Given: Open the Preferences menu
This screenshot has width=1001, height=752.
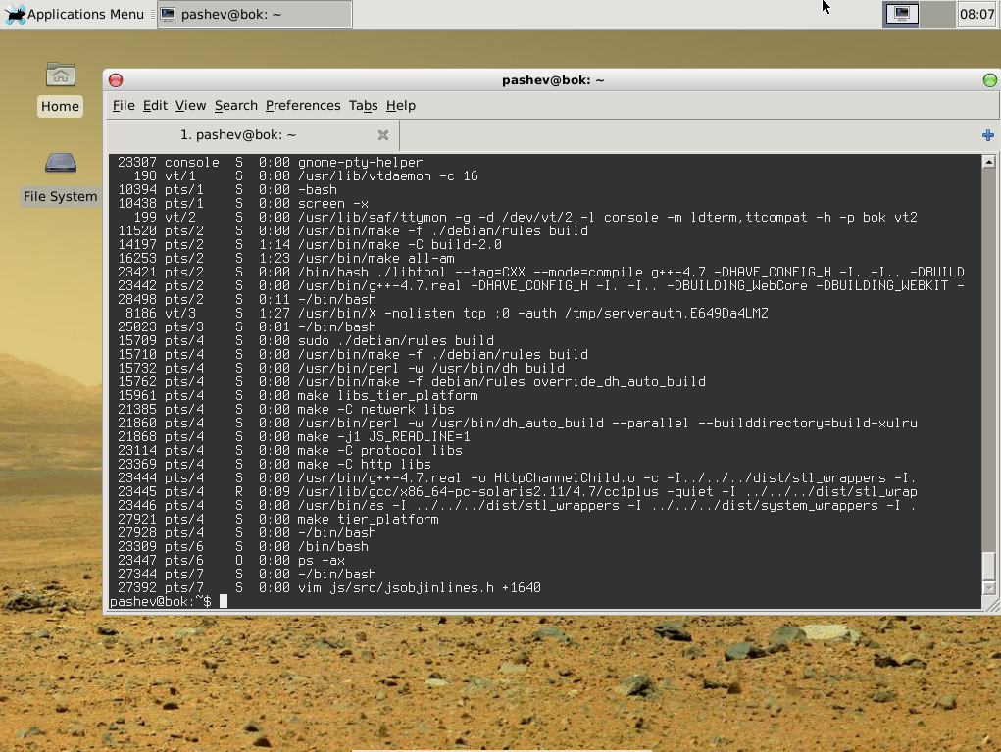Looking at the screenshot, I should point(303,105).
